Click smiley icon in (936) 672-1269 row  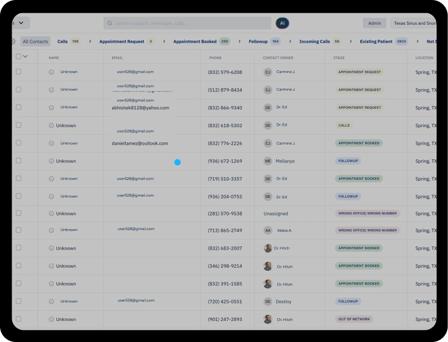(x=51, y=161)
